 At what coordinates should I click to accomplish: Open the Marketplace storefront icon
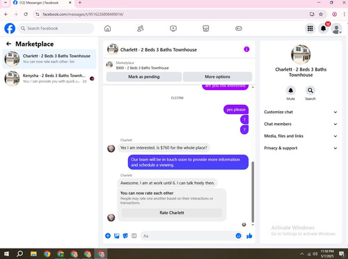click(206, 28)
